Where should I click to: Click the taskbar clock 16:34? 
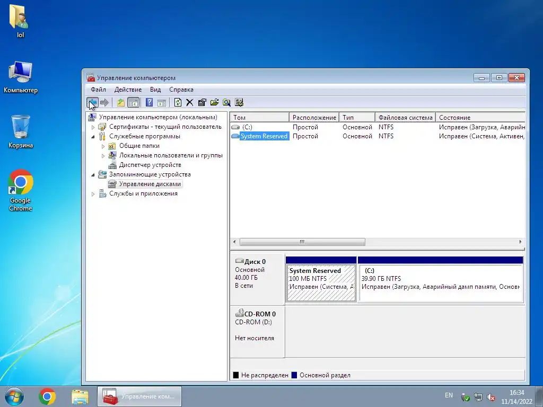point(516,393)
